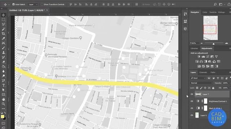Open the Opacity slider arrow
Viewport: 231px width, 129px height.
[x=230, y=83]
